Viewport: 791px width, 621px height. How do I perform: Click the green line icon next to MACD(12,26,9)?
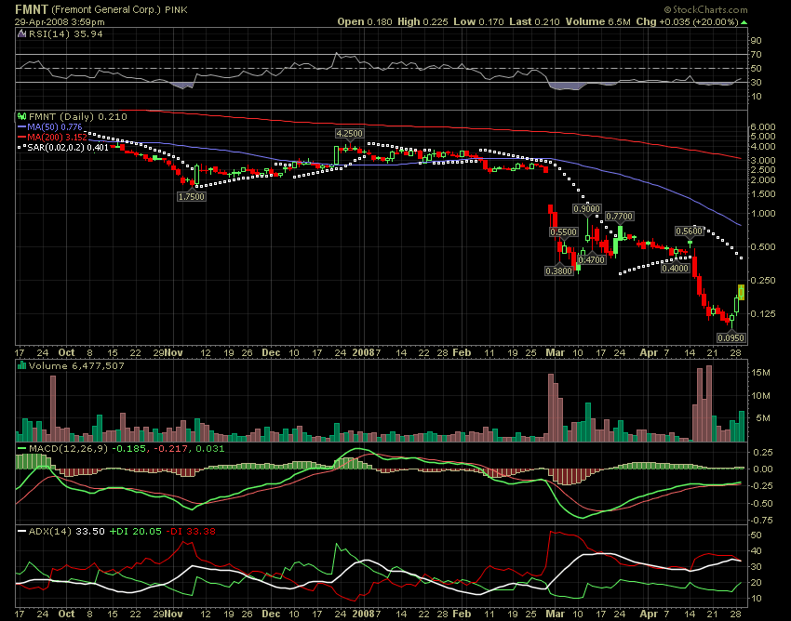pyautogui.click(x=20, y=449)
